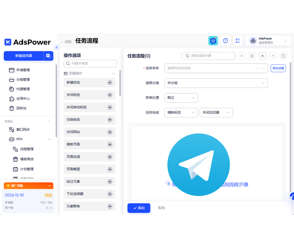
Task: Open the 关闭浏览器 dropdown
Action: coord(216,113)
